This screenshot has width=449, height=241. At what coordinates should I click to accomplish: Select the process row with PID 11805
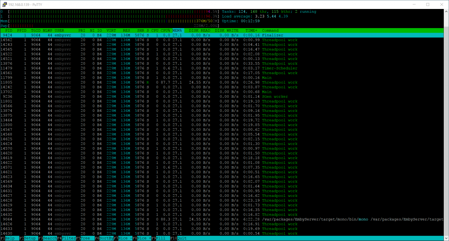click(150, 82)
